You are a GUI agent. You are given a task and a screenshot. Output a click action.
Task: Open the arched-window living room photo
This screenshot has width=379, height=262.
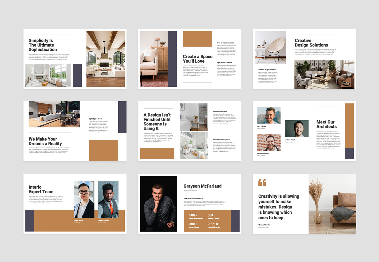point(105,59)
